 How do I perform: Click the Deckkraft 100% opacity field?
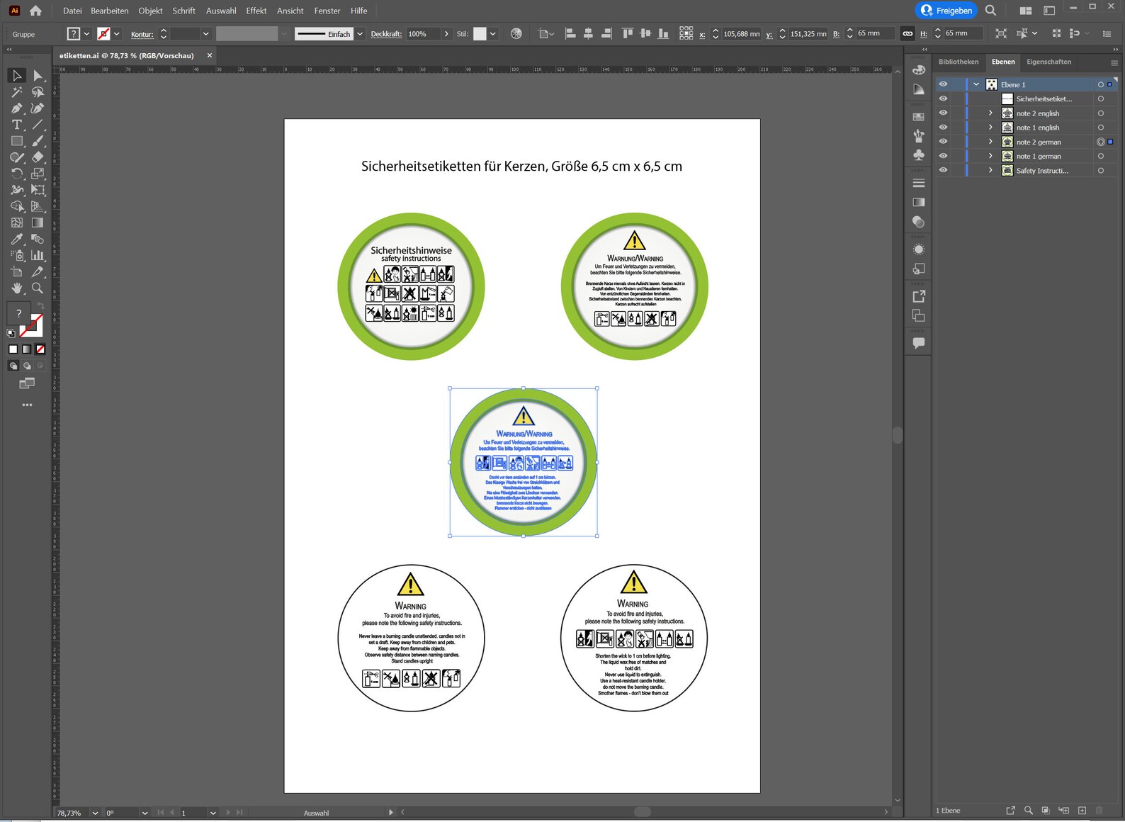423,34
